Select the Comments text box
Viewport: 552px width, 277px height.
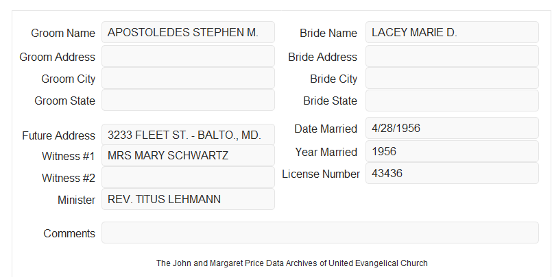tap(320, 233)
